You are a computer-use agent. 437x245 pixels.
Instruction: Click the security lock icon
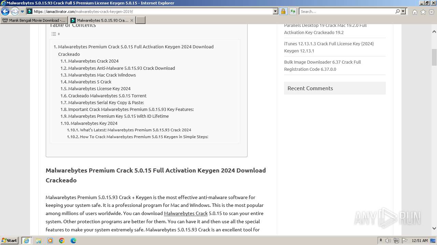click(x=283, y=11)
